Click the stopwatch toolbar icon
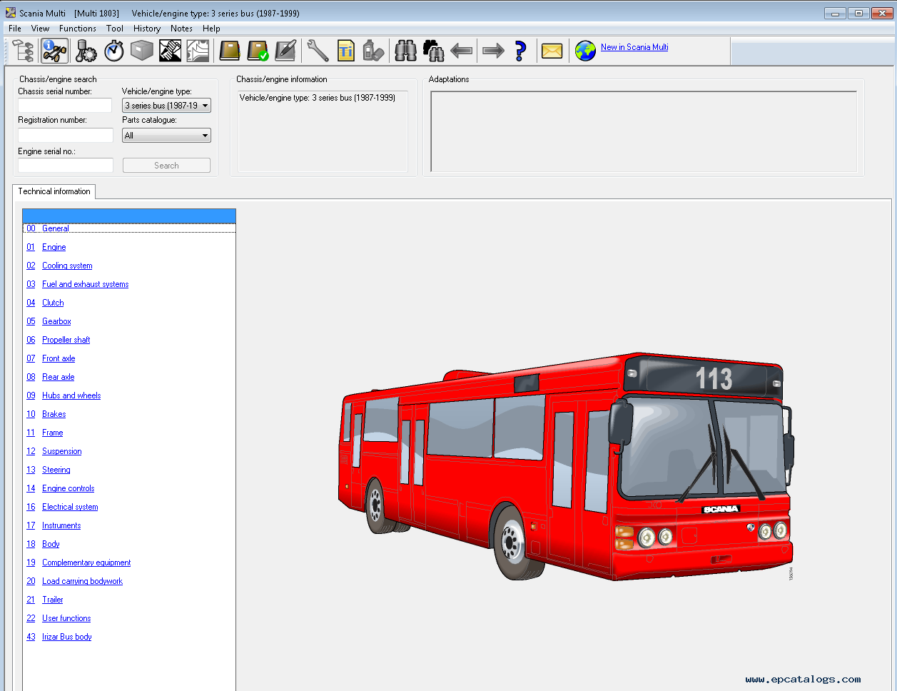Viewport: 897px width, 691px height. [x=114, y=51]
